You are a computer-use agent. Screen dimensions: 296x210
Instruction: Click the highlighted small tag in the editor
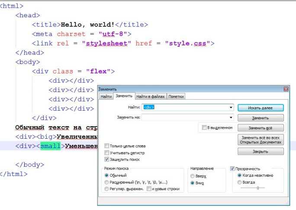tap(50, 146)
